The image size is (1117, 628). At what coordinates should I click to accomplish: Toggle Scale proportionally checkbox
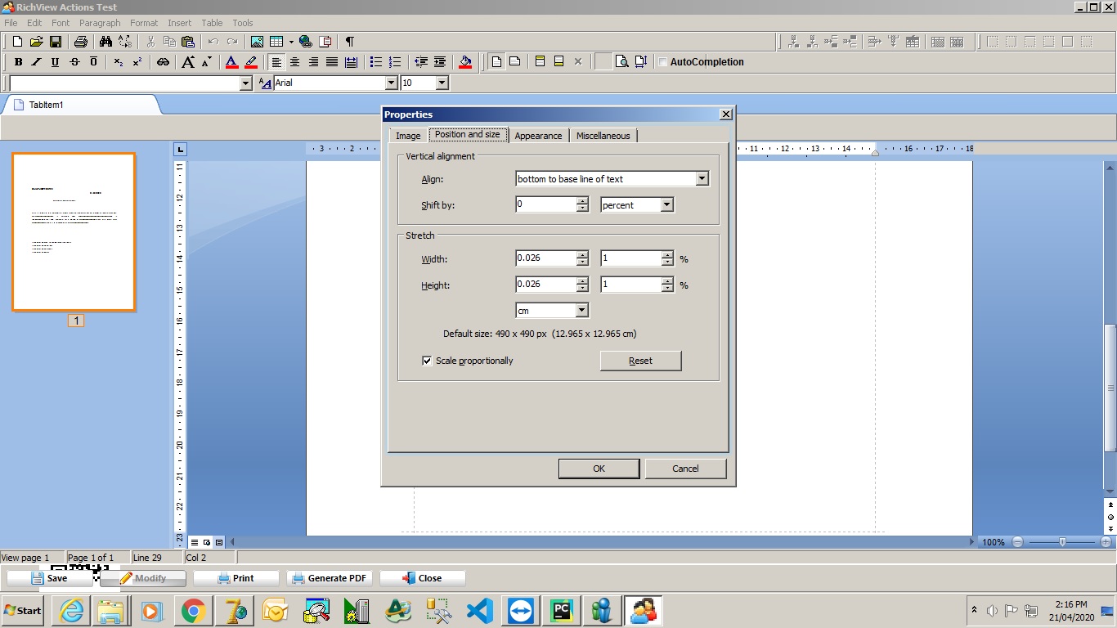[427, 361]
